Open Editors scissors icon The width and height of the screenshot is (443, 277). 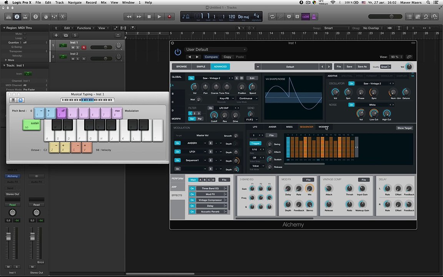click(x=62, y=17)
